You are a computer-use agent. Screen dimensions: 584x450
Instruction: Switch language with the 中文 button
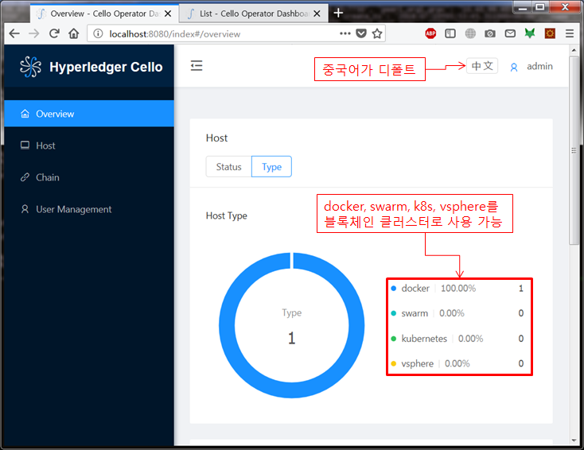[482, 66]
